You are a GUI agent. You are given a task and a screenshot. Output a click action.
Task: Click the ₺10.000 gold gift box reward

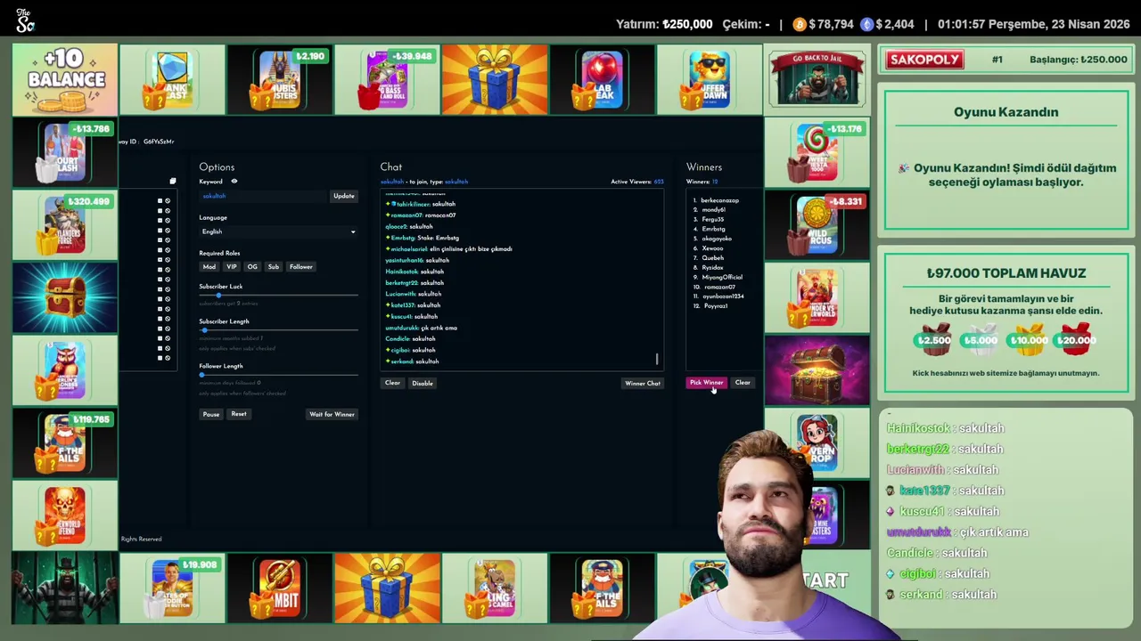point(1027,339)
